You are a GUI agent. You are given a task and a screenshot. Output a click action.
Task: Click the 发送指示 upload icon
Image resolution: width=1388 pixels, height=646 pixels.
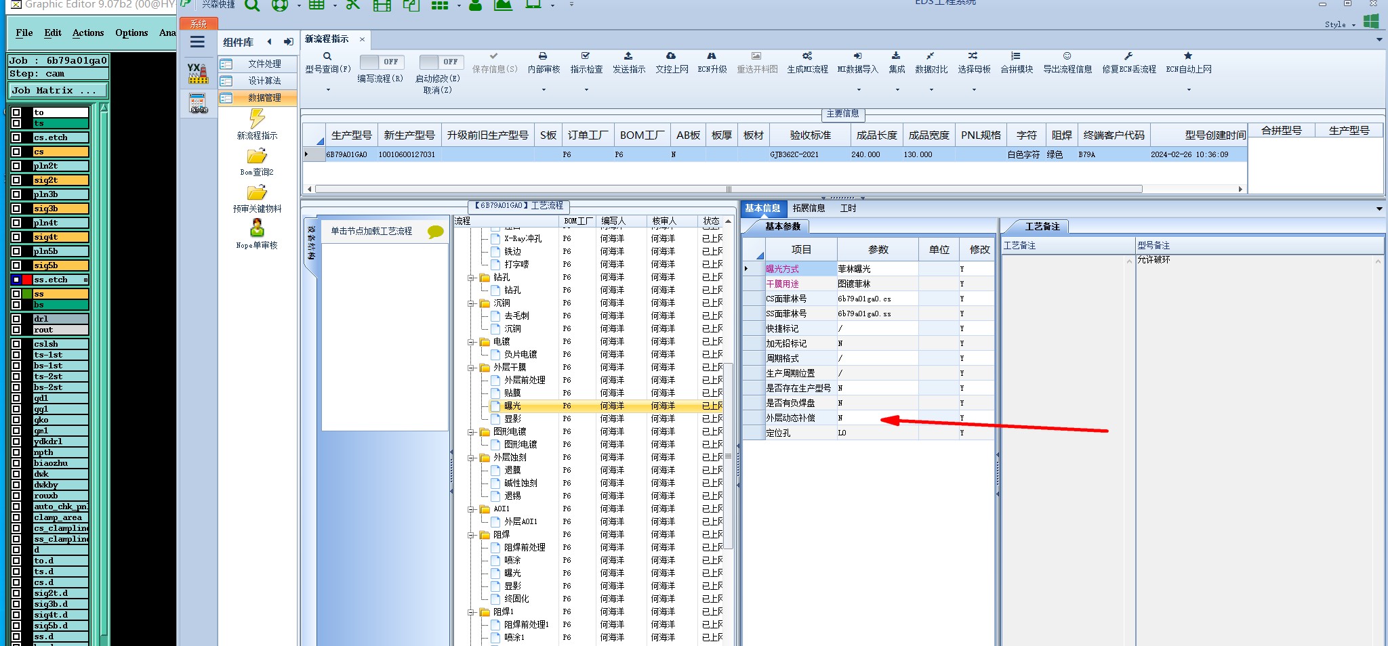pos(628,56)
